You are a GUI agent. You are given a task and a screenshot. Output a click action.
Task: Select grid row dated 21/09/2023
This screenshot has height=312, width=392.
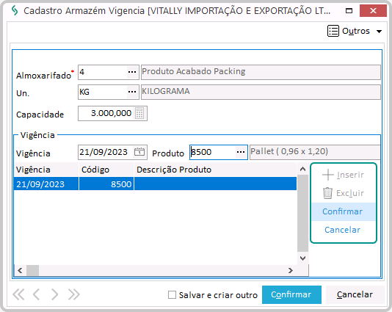[x=155, y=184]
